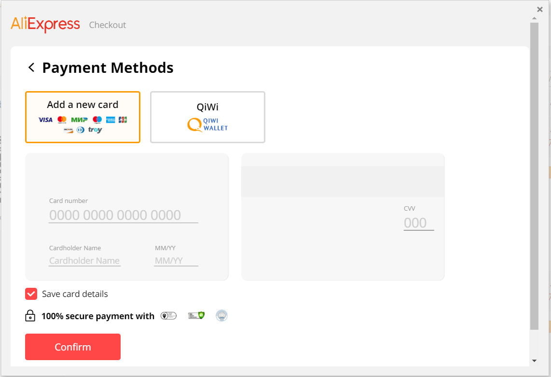The image size is (551, 377).
Task: Click the green shield SSL badge
Action: pyautogui.click(x=196, y=315)
